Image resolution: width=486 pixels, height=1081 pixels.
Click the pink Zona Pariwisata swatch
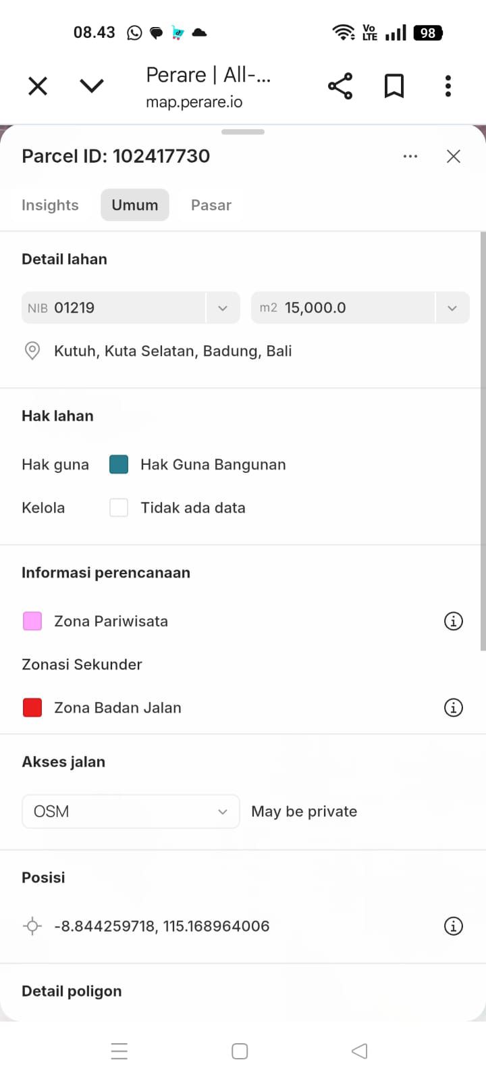click(32, 621)
